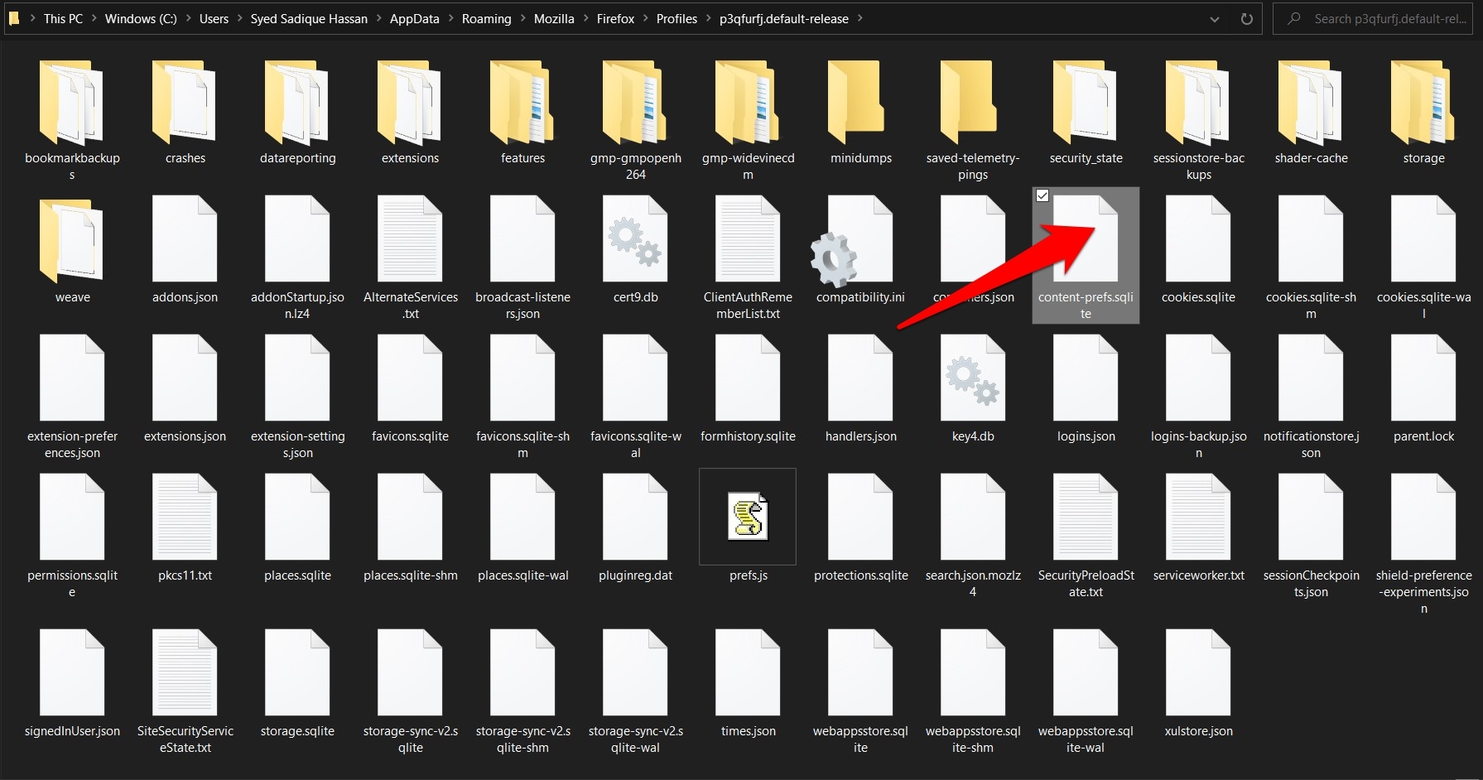The image size is (1483, 780).
Task: Click the search p3qfurfj.default-release box
Action: tap(1372, 18)
